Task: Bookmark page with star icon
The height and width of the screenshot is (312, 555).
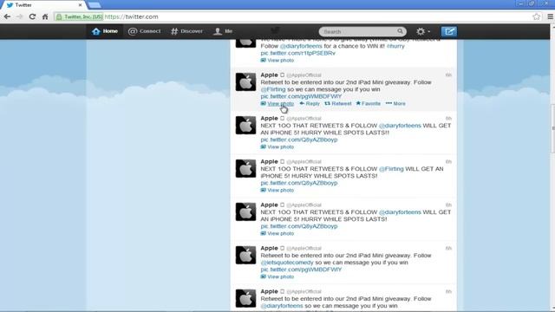Action: coord(537,16)
